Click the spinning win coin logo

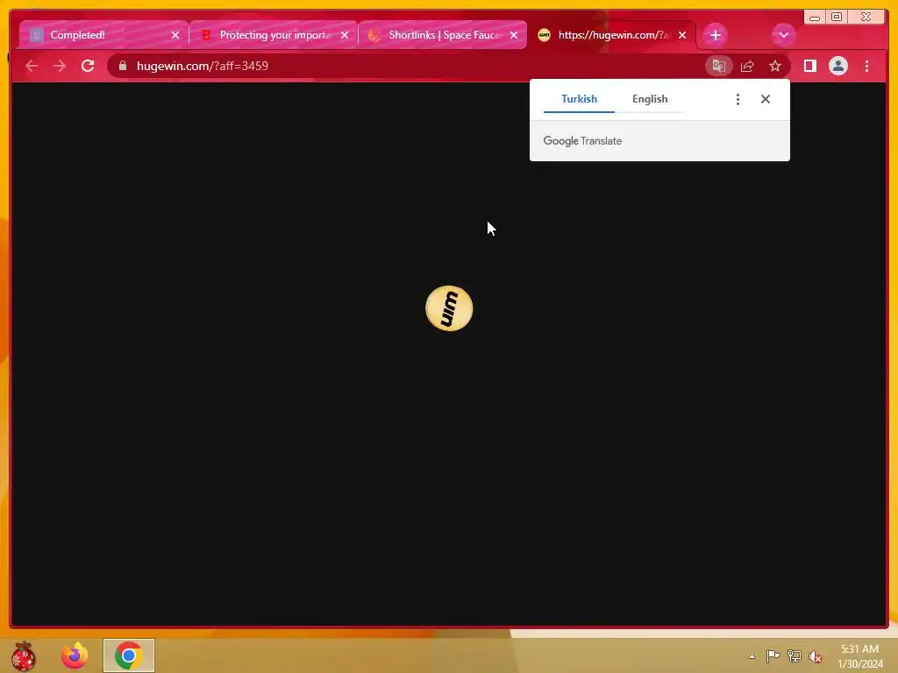coord(449,308)
